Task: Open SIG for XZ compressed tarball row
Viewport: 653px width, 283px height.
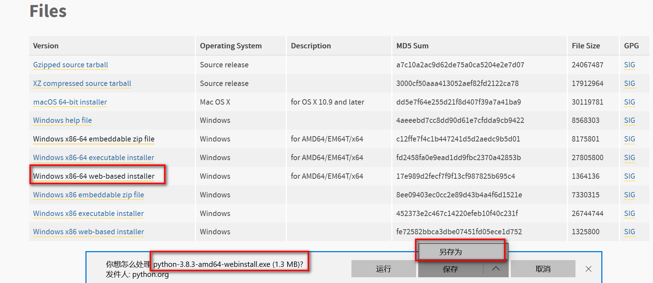Action: point(629,83)
